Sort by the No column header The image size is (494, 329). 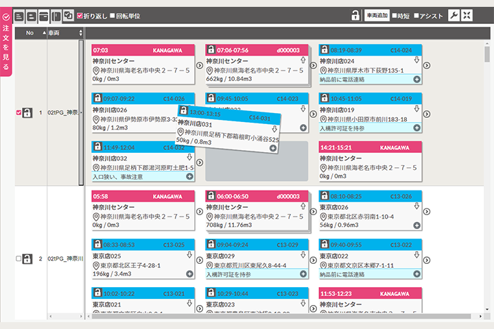[30, 33]
